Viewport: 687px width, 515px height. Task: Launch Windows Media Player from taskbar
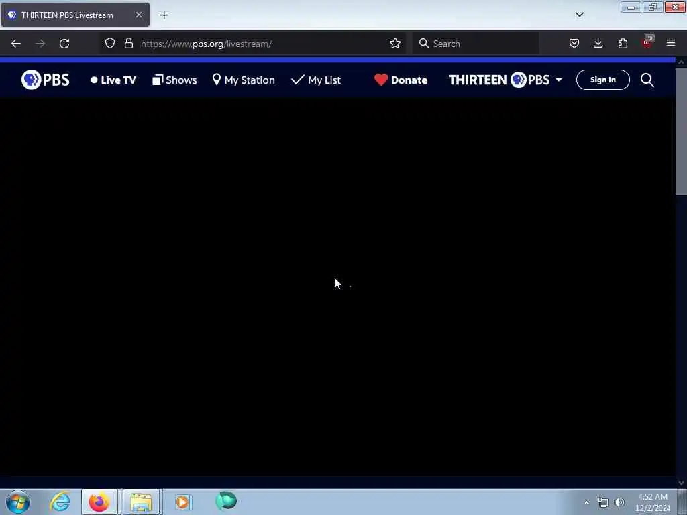coord(182,502)
